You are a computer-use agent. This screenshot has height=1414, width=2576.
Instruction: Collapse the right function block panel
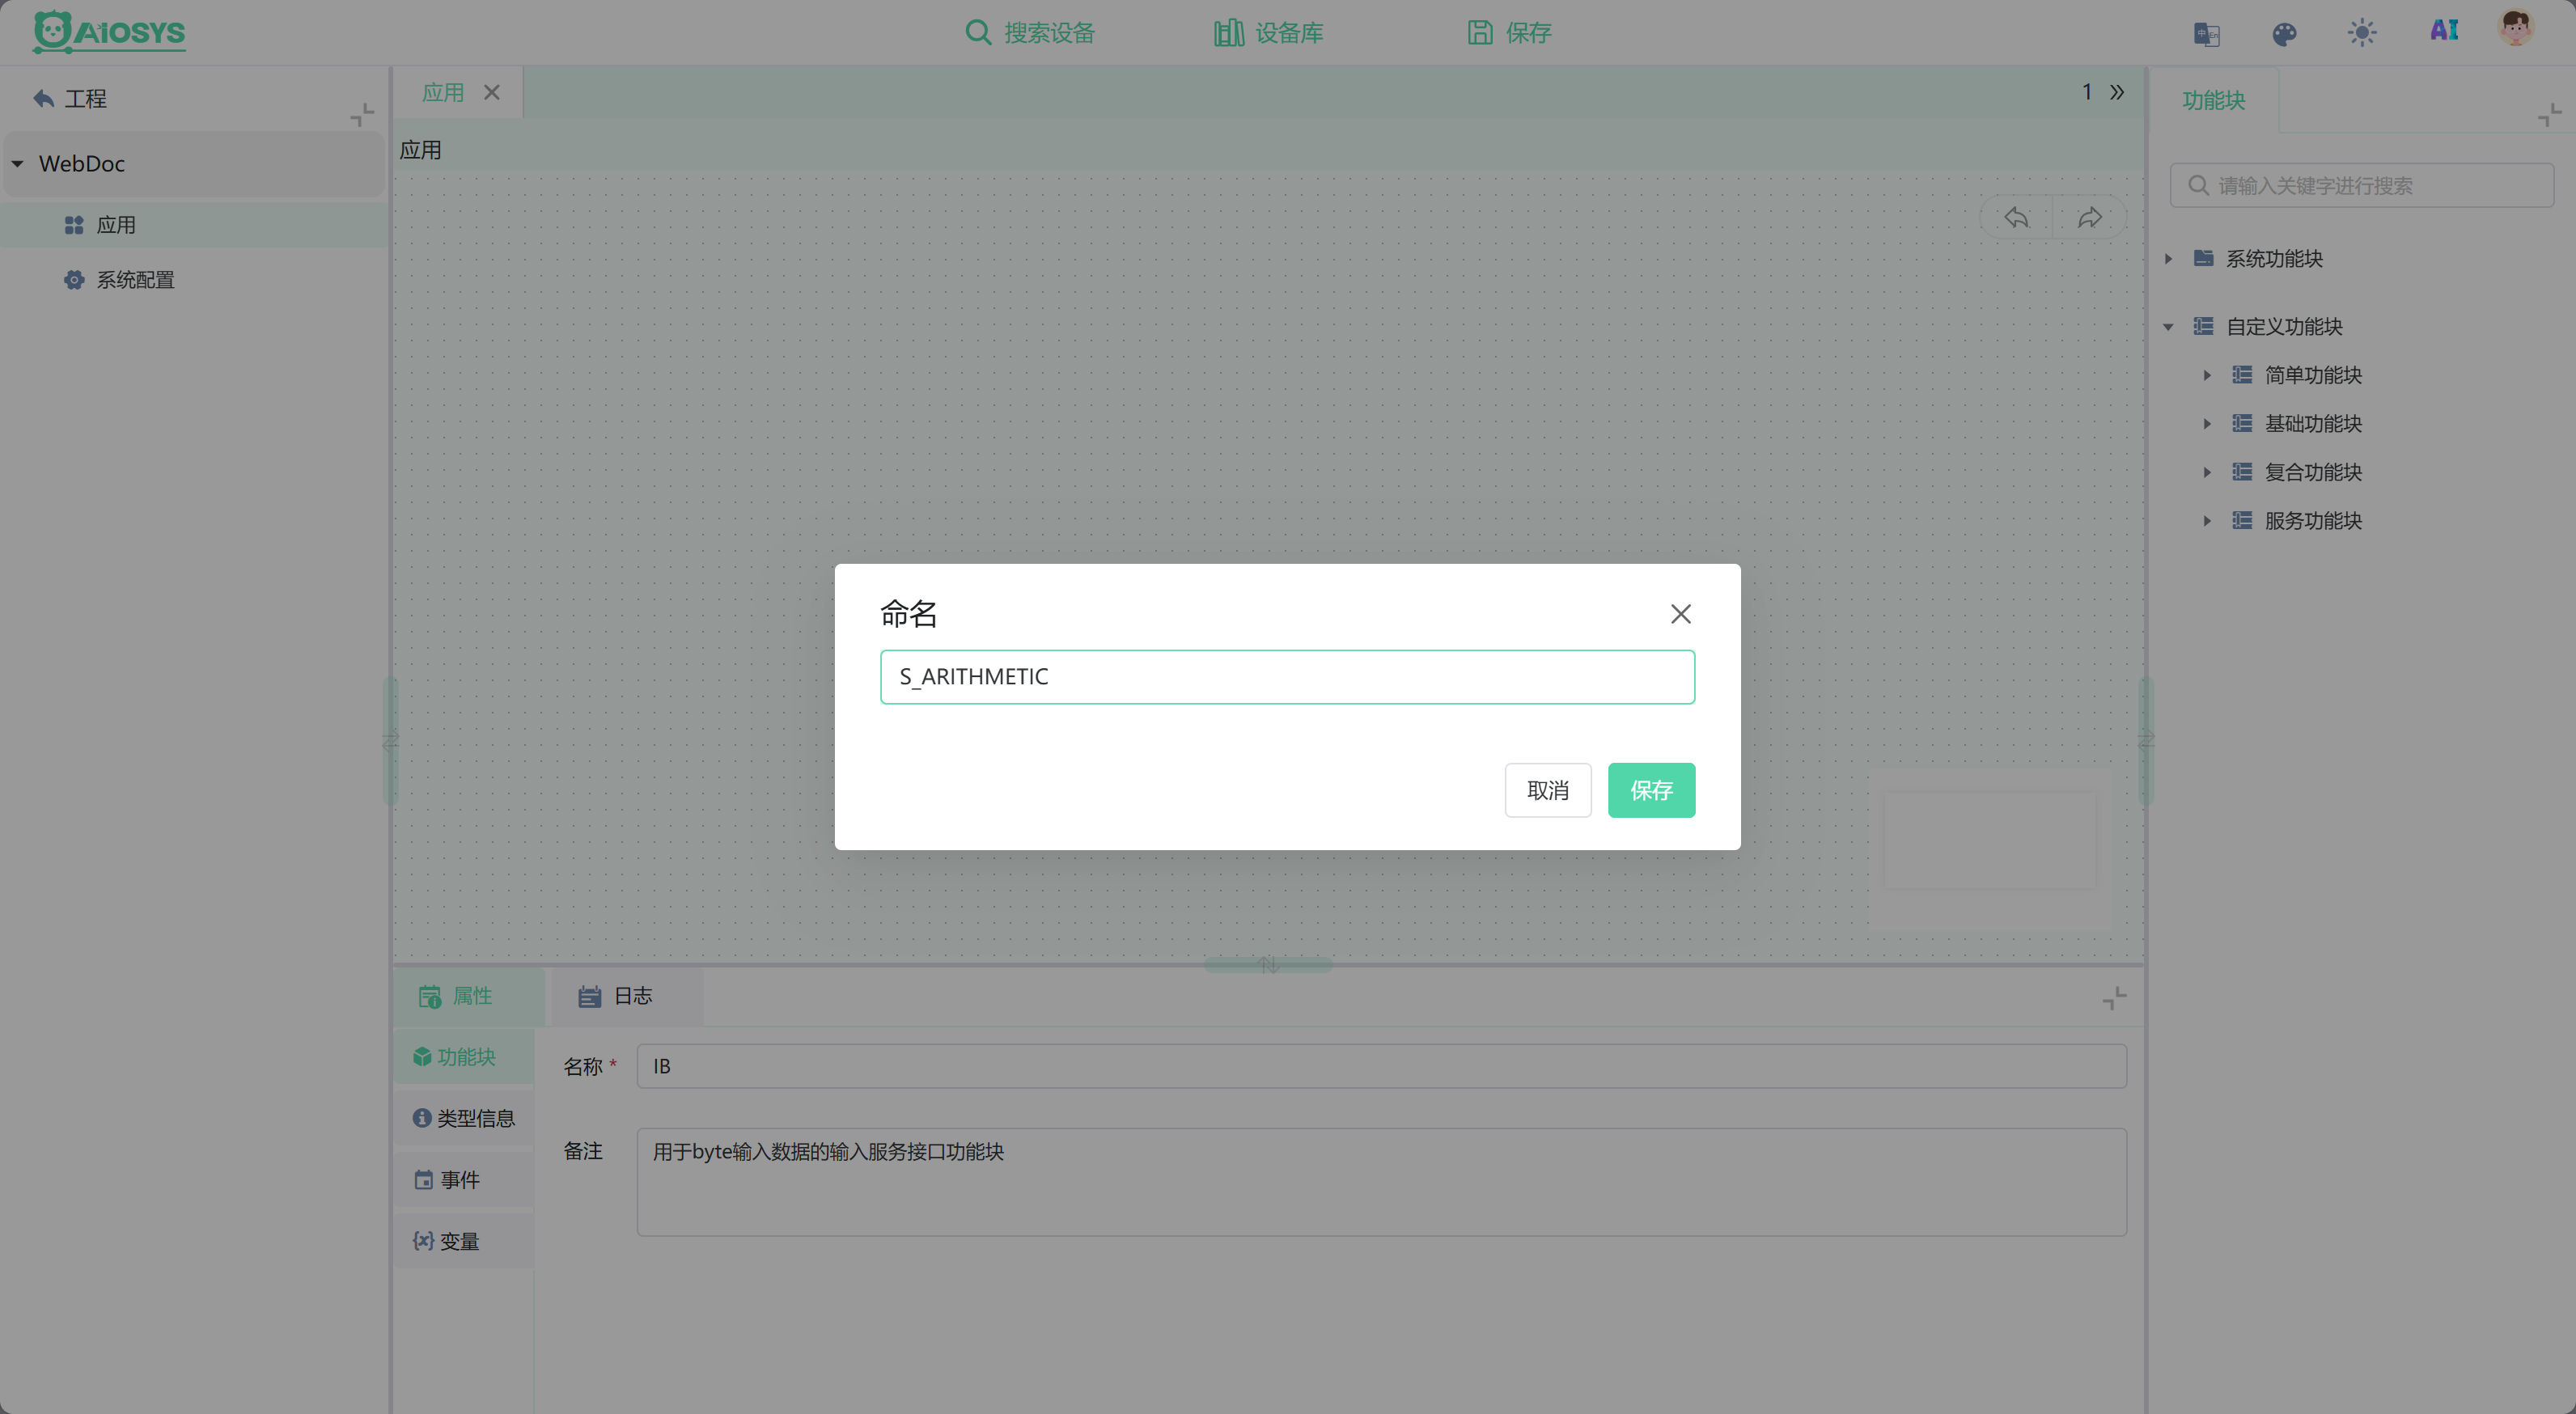point(2549,114)
